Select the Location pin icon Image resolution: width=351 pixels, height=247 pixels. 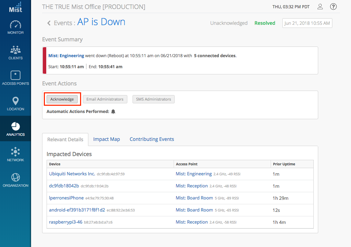(x=16, y=101)
